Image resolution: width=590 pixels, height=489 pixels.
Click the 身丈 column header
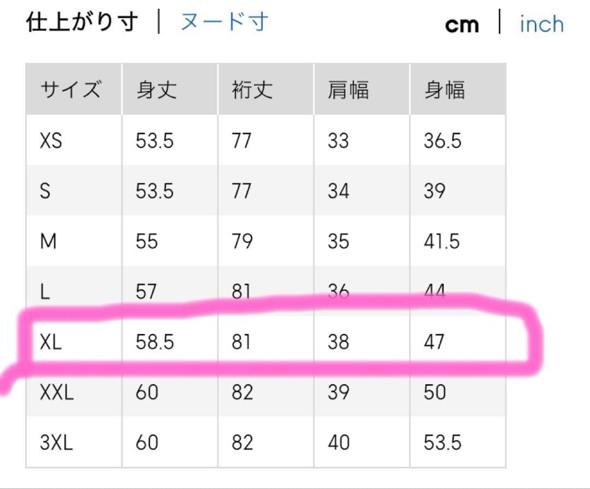point(157,90)
